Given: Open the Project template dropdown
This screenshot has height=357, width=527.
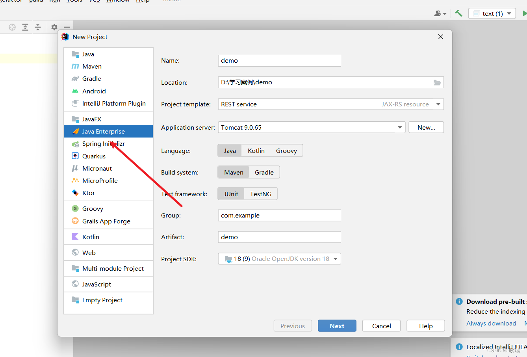Looking at the screenshot, I should coord(331,104).
